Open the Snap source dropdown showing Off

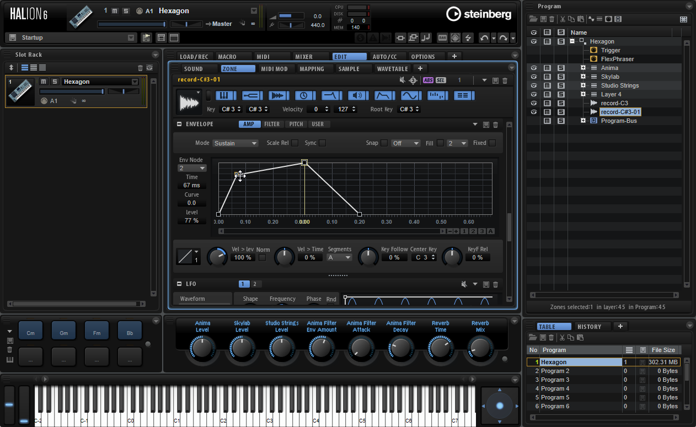click(405, 143)
